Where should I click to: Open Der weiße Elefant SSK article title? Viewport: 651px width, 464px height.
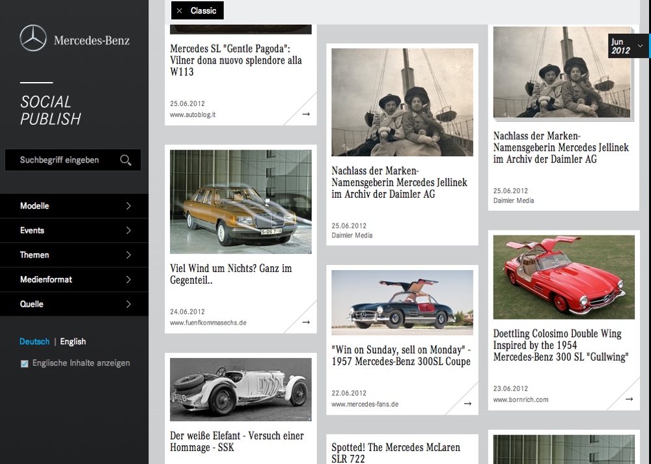point(237,441)
